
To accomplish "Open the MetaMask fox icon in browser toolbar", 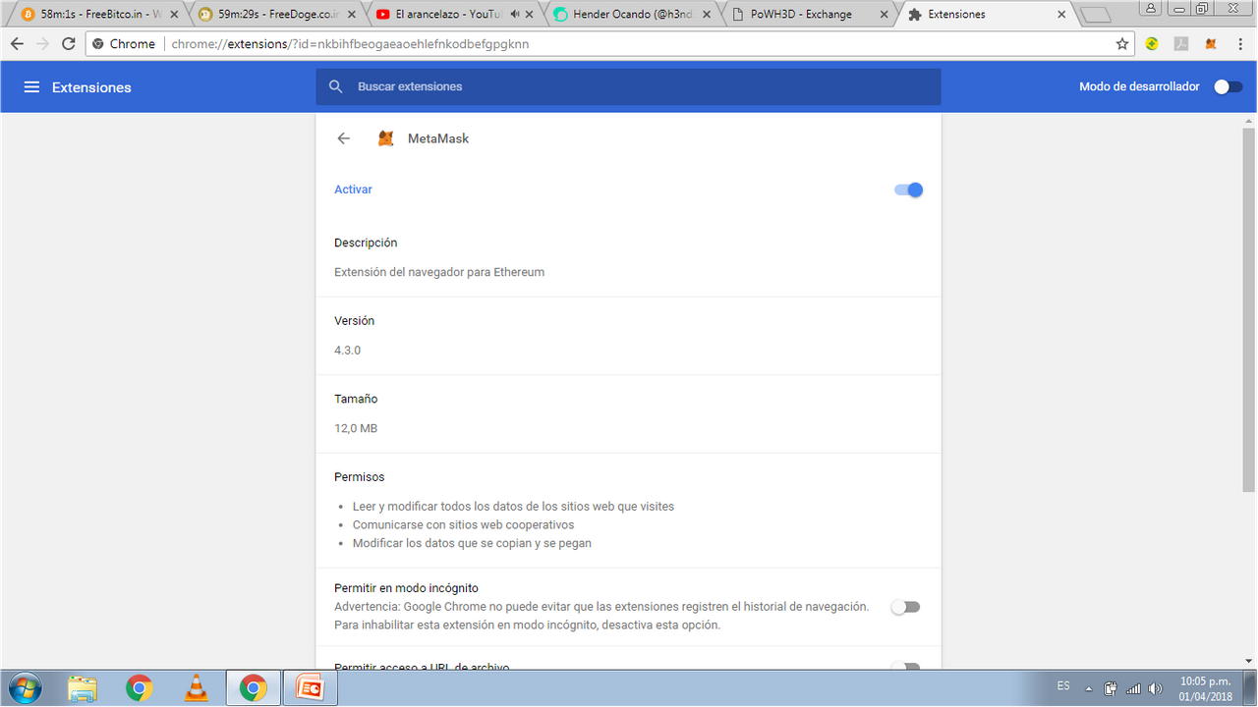I will (x=1211, y=43).
